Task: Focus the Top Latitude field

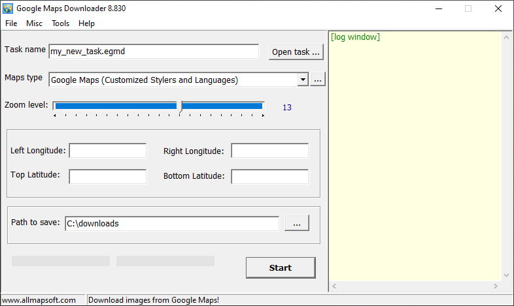Action: [107, 176]
